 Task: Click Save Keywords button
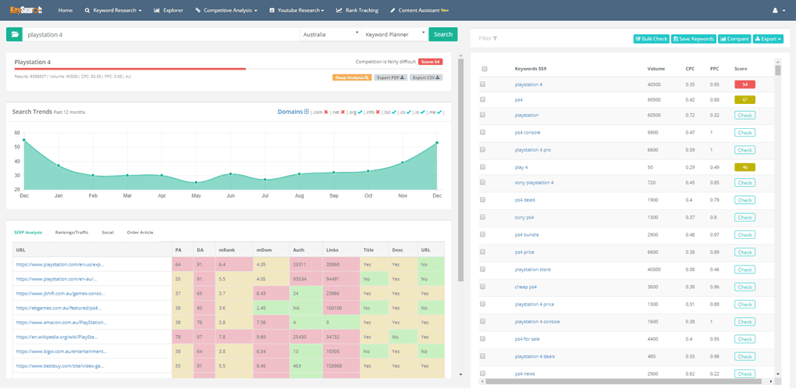pos(694,38)
